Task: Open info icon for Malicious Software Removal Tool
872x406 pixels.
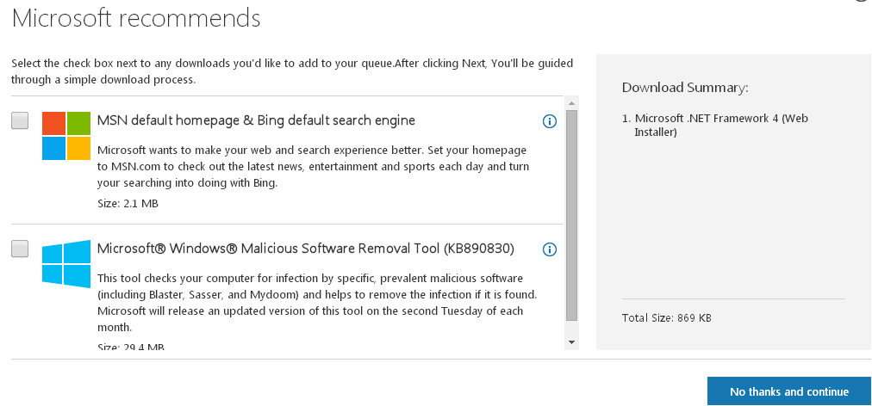Action: 550,249
